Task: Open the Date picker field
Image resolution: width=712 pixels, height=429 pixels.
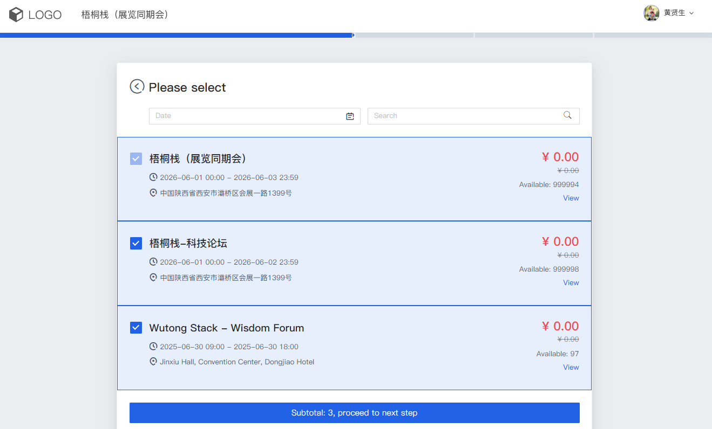Action: [x=248, y=116]
